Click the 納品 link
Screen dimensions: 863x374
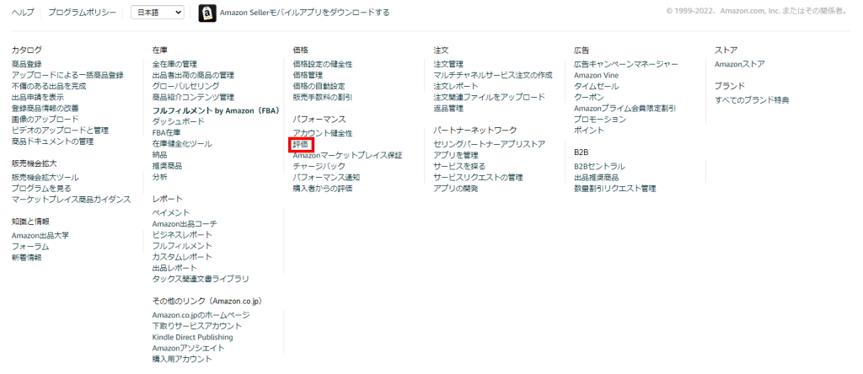click(x=159, y=154)
